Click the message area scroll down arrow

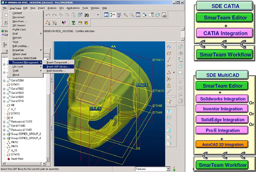click(x=182, y=39)
